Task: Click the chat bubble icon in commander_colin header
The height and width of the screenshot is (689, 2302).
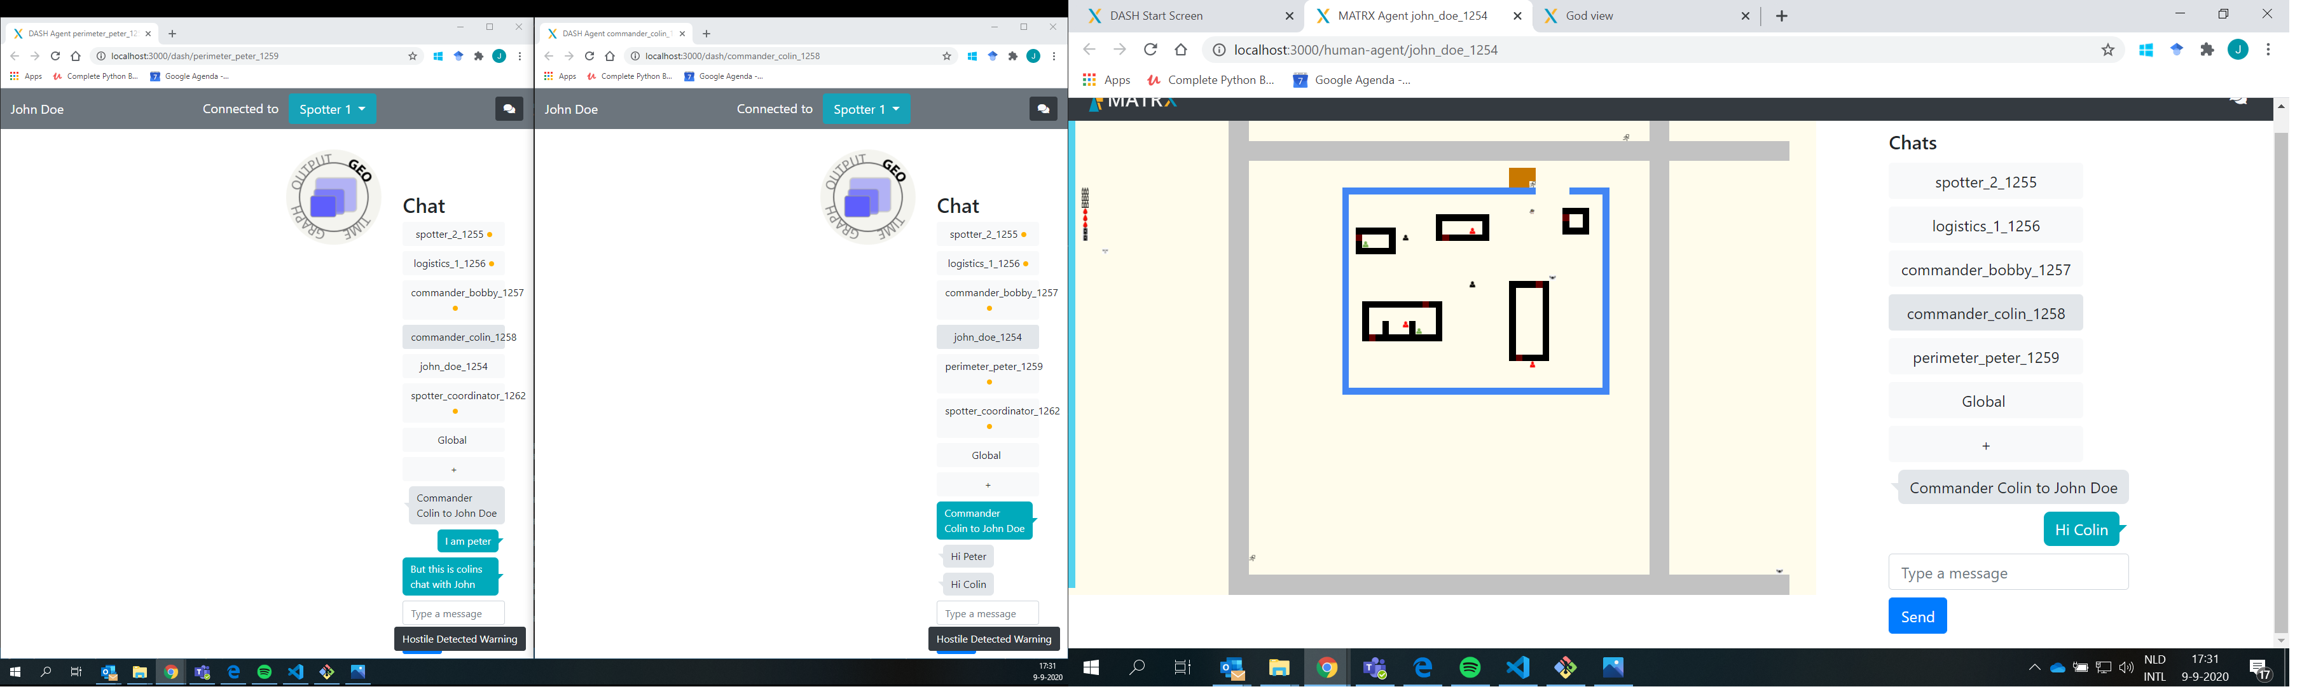Action: (1043, 108)
